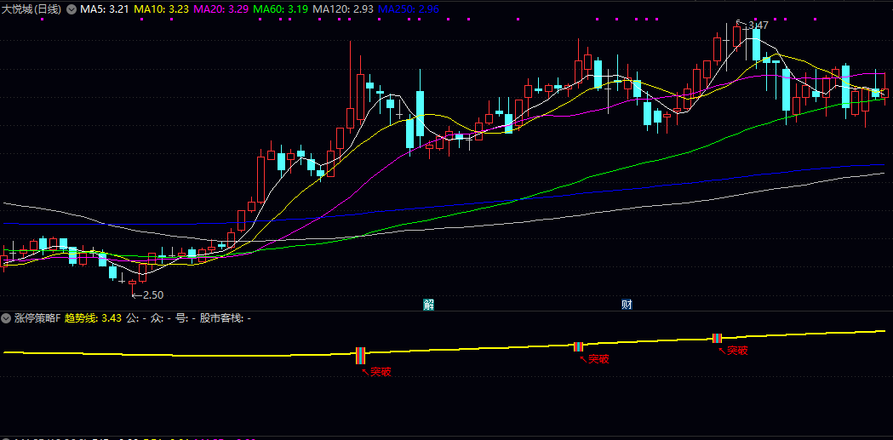Click the 财 financial marker icon

pos(627,304)
